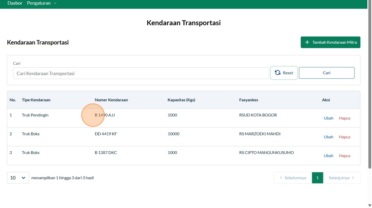
Task: Focus the Cari Kendaraan Transportasi search field
Action: pos(141,73)
